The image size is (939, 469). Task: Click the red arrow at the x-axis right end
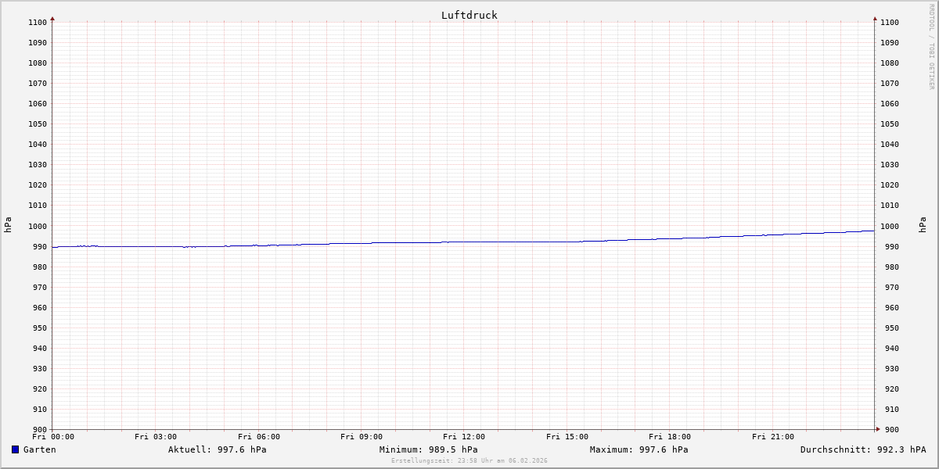(x=878, y=429)
